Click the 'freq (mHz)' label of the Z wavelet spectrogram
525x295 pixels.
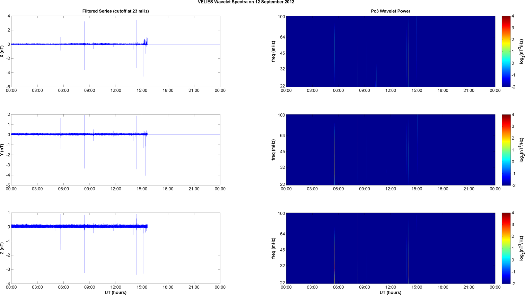tap(273, 248)
